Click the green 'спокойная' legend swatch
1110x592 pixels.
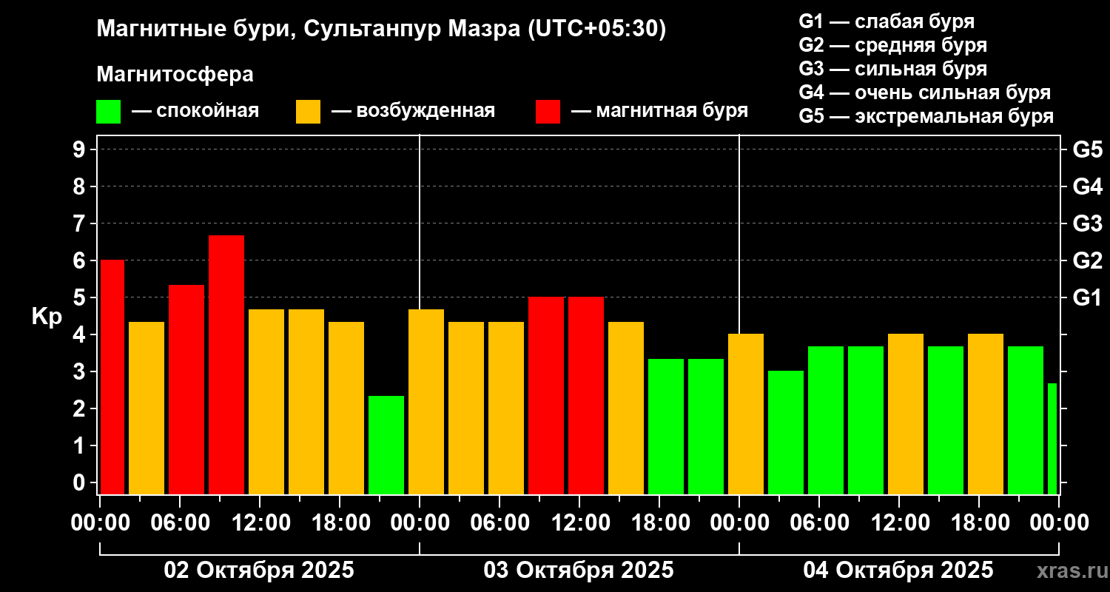108,112
